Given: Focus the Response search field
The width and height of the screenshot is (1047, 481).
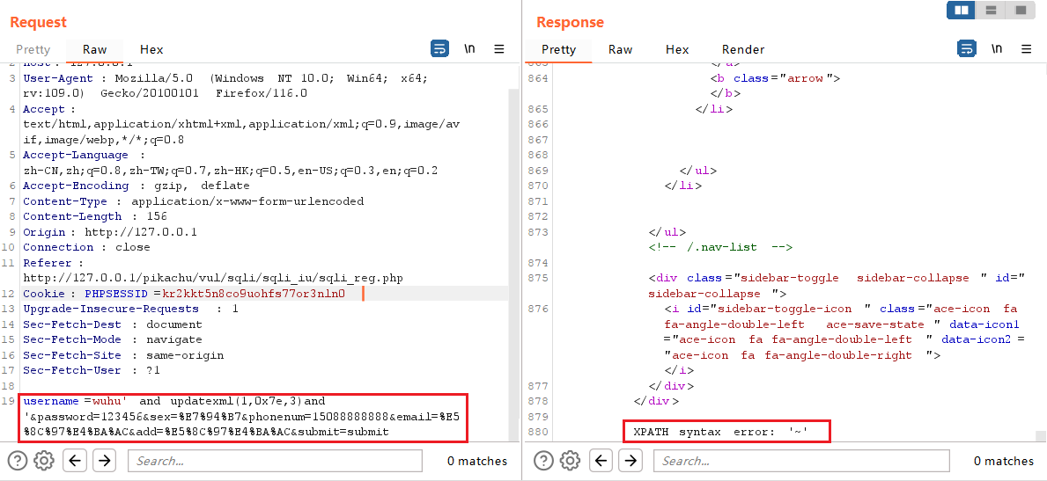Looking at the screenshot, I should 801,460.
